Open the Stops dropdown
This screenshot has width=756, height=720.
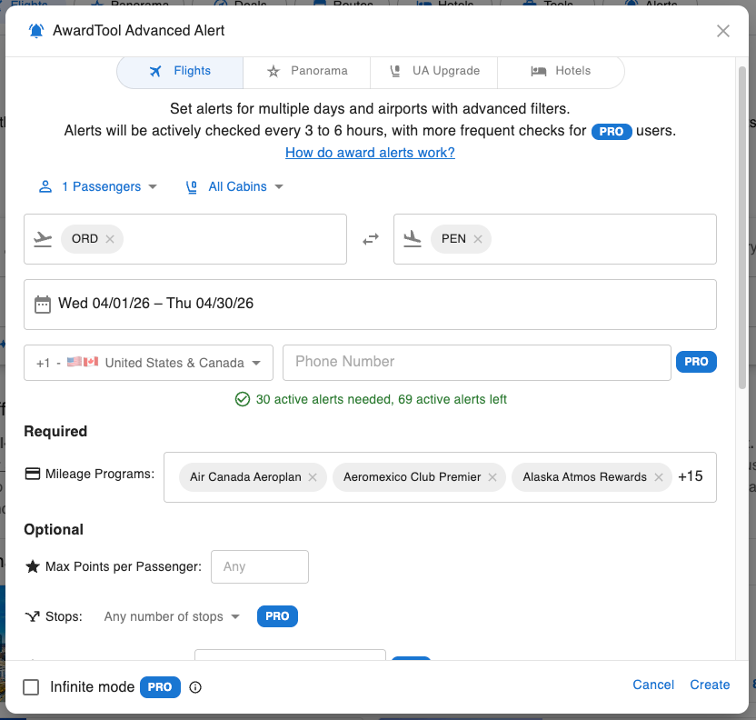(171, 616)
